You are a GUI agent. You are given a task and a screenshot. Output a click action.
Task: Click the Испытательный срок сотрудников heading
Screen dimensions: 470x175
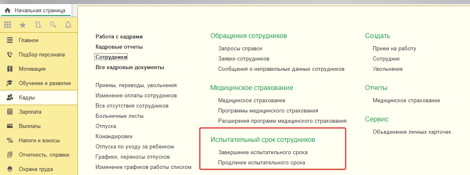(263, 140)
